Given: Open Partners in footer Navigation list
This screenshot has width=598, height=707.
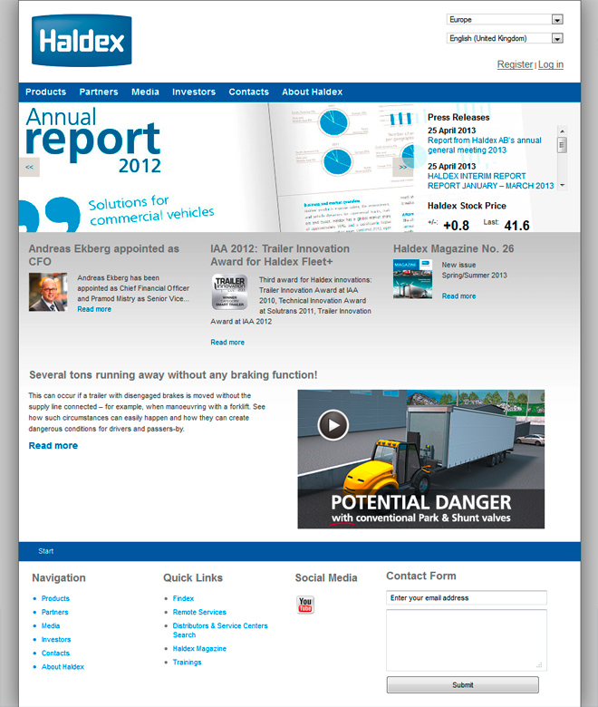Looking at the screenshot, I should (x=55, y=612).
